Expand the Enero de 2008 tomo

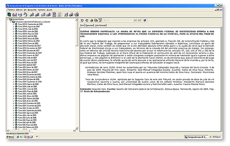[x=14, y=43]
